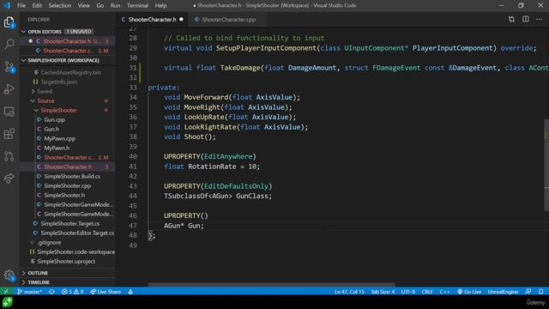Click unsaved dot on ShooterCharacter.h tab

click(181, 19)
